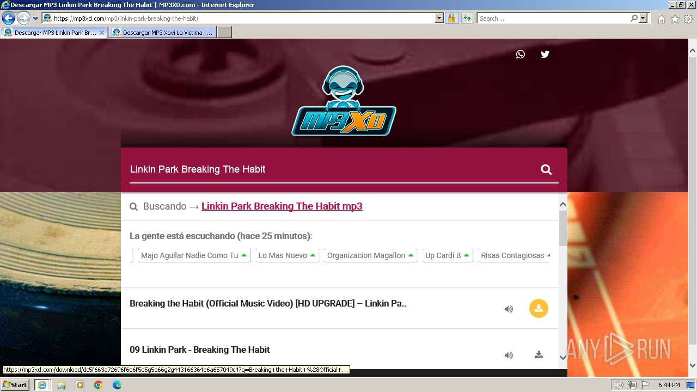The width and height of the screenshot is (697, 392).
Task: Open a new blank tab
Action: [x=224, y=33]
